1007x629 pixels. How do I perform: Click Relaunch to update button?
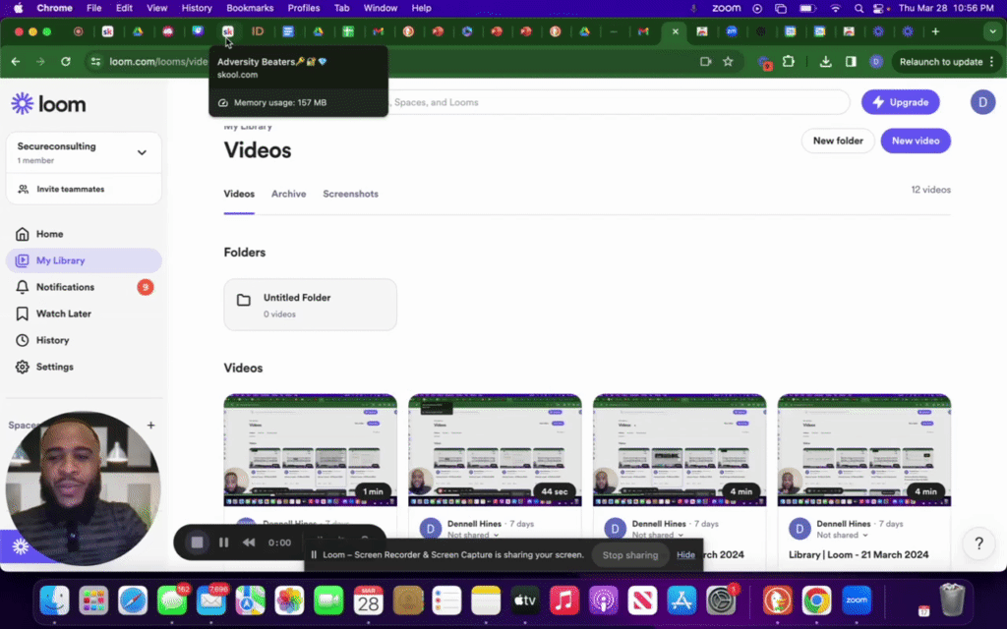tap(947, 62)
